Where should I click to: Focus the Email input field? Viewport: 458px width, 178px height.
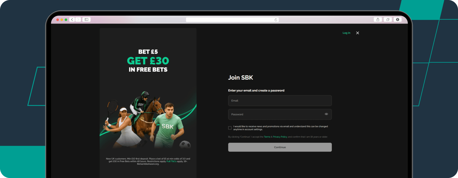[280, 101]
